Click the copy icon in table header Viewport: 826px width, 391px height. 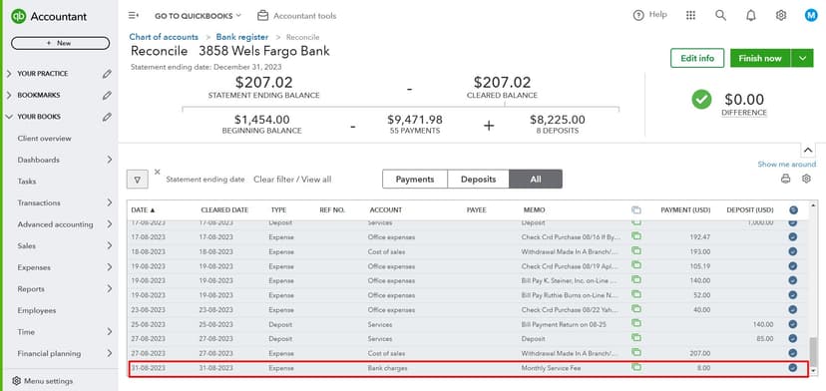[x=635, y=209]
